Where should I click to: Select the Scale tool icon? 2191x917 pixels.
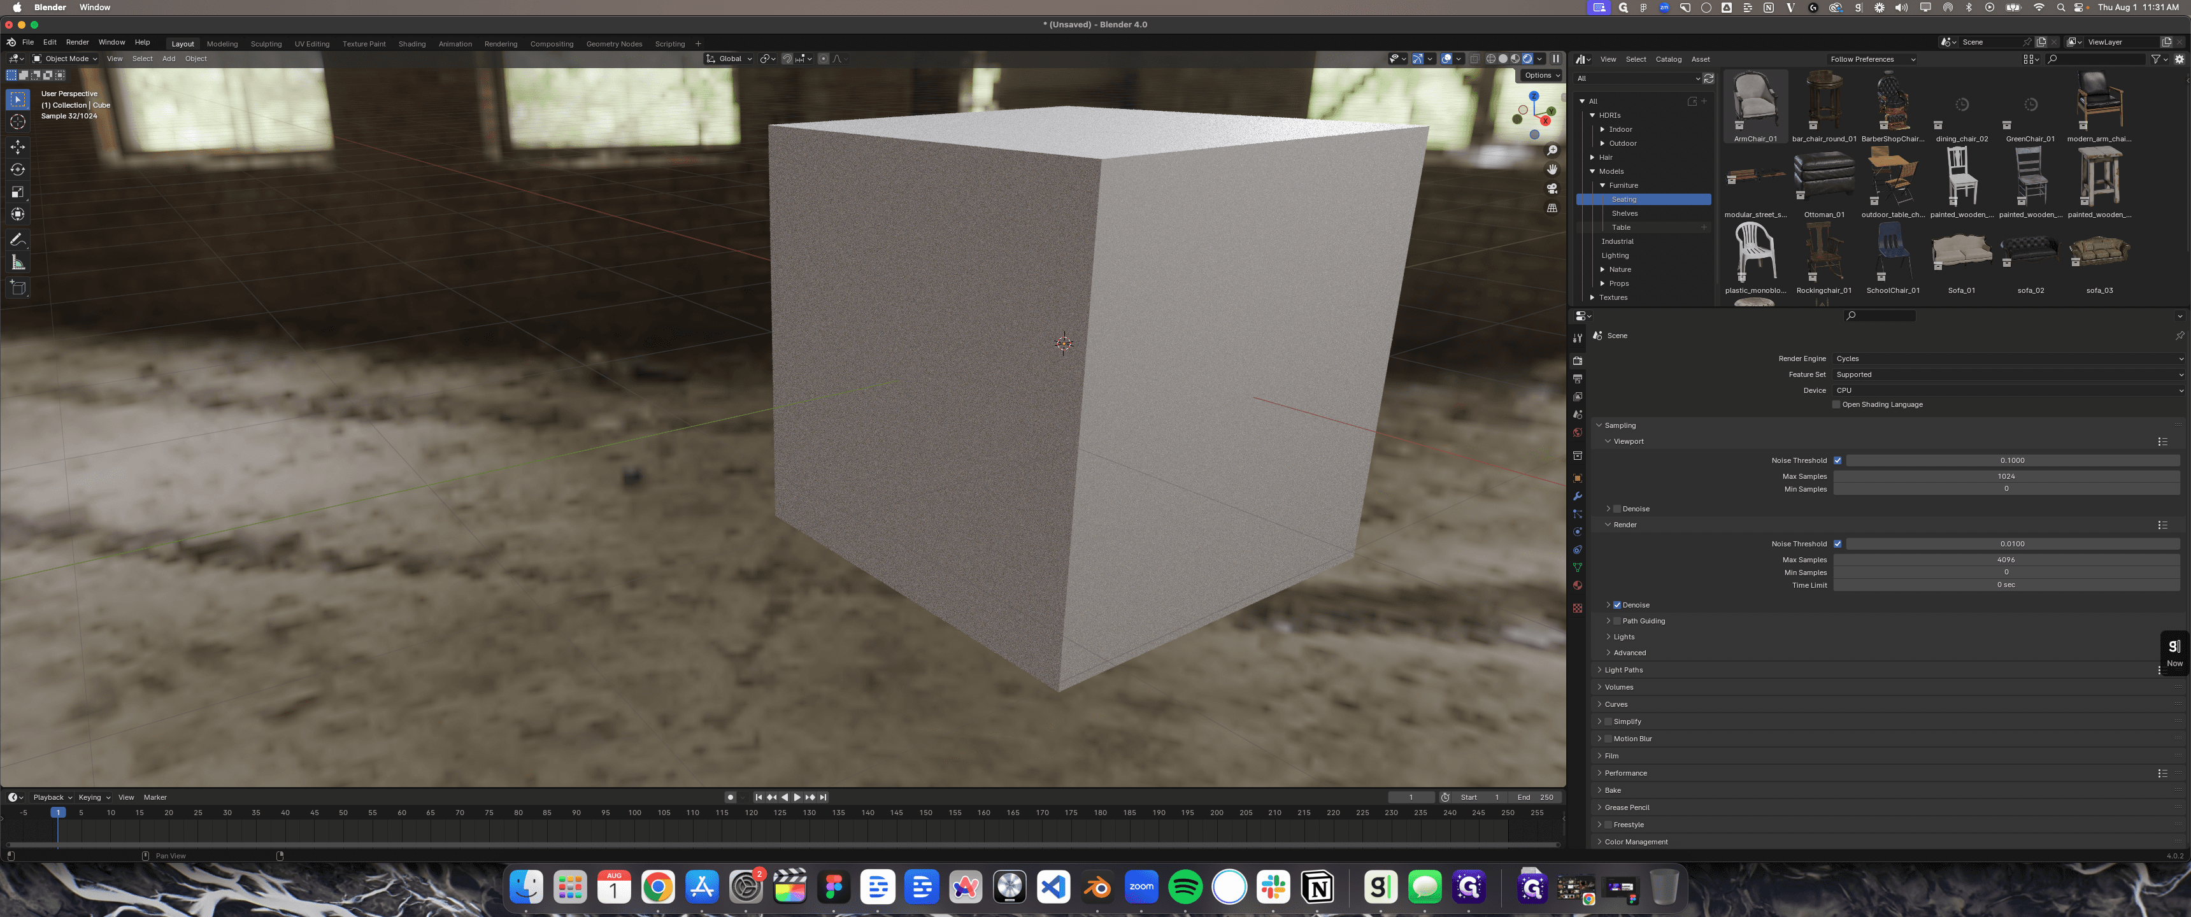[18, 192]
